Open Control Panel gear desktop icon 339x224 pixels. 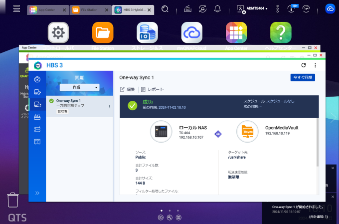[58, 32]
